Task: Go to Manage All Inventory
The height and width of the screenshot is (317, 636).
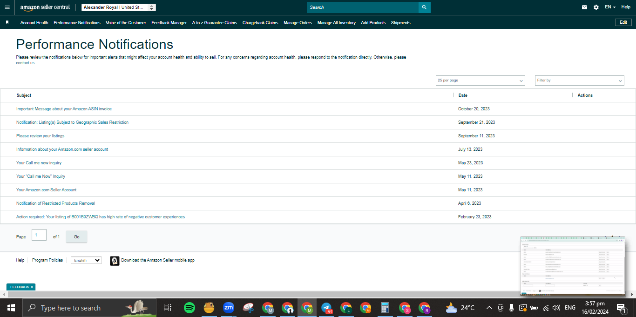Action: coord(337,23)
